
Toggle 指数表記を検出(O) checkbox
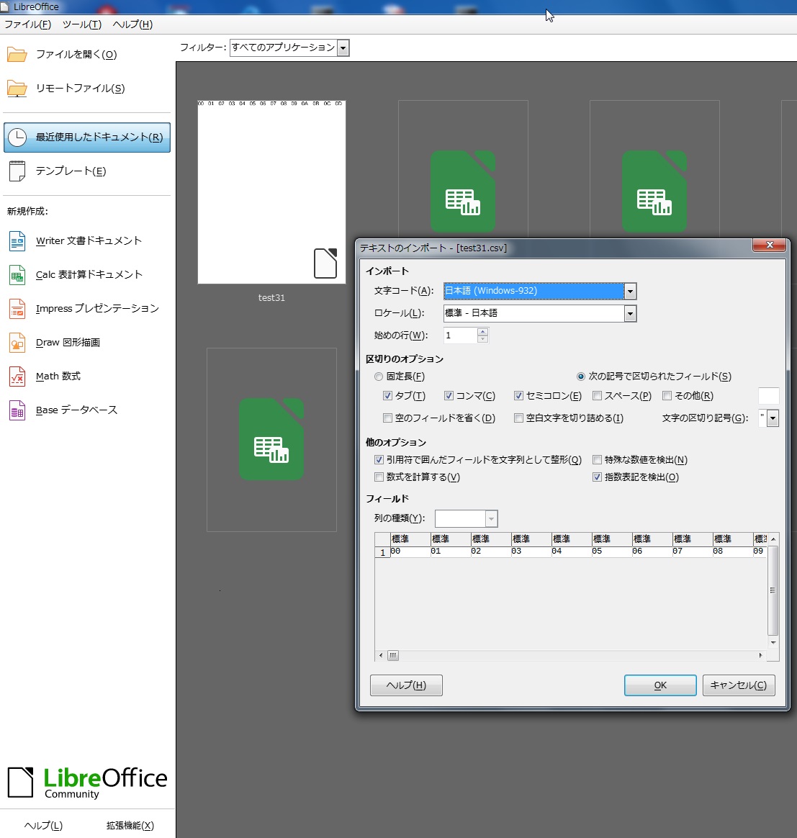coord(597,477)
